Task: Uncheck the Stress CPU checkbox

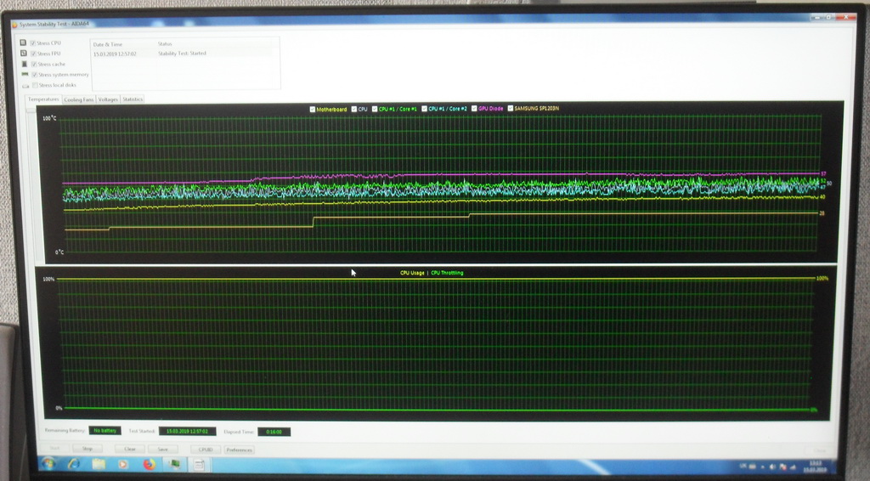Action: (34, 42)
